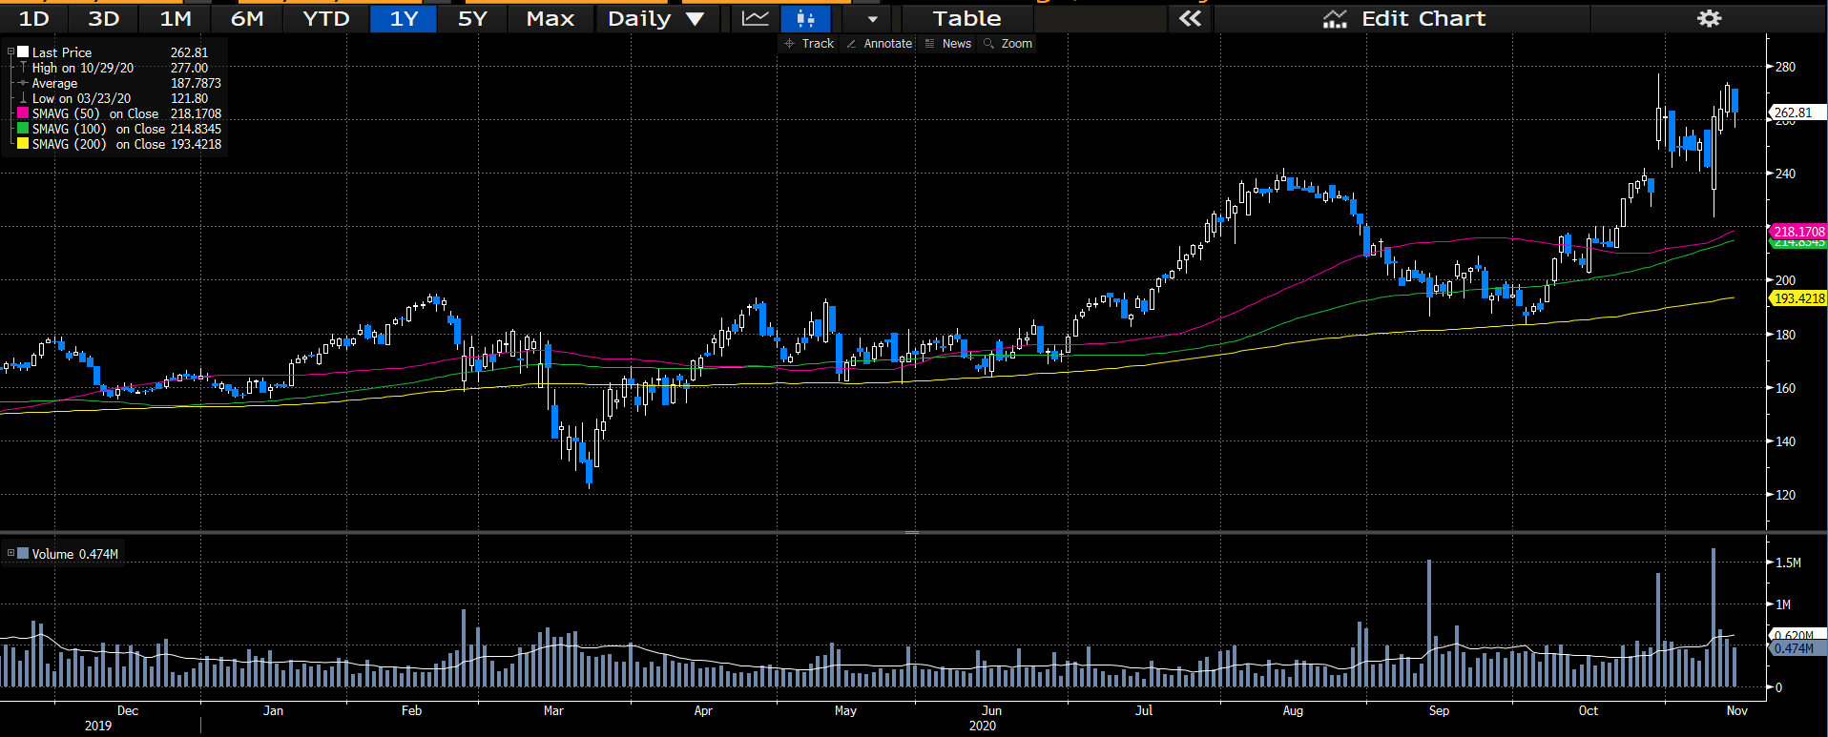1828x737 pixels.
Task: Click the Volume 0.474M legend label
Action: pyautogui.click(x=74, y=554)
